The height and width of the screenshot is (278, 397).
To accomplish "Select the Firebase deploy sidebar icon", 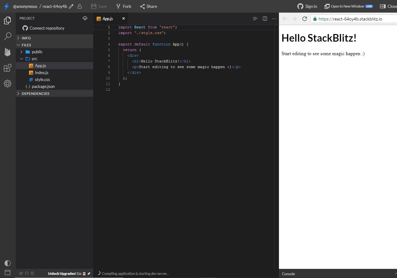I will click(x=8, y=52).
